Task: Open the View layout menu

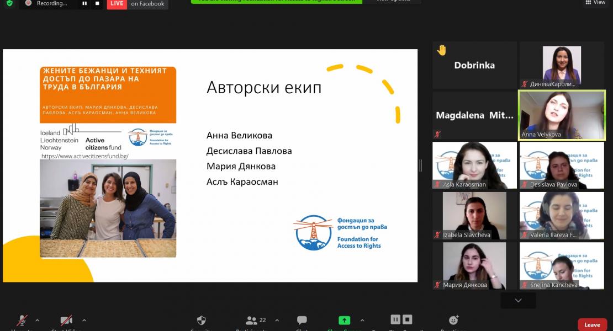Action: tap(595, 2)
